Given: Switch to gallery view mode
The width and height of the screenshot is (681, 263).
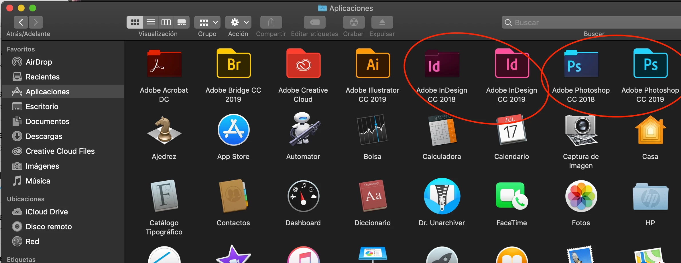Looking at the screenshot, I should pyautogui.click(x=182, y=22).
